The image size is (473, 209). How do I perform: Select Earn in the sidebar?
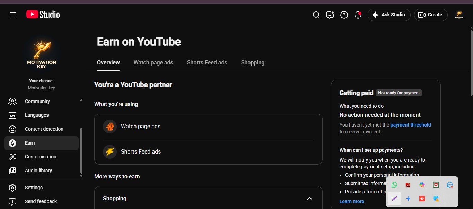(x=41, y=143)
